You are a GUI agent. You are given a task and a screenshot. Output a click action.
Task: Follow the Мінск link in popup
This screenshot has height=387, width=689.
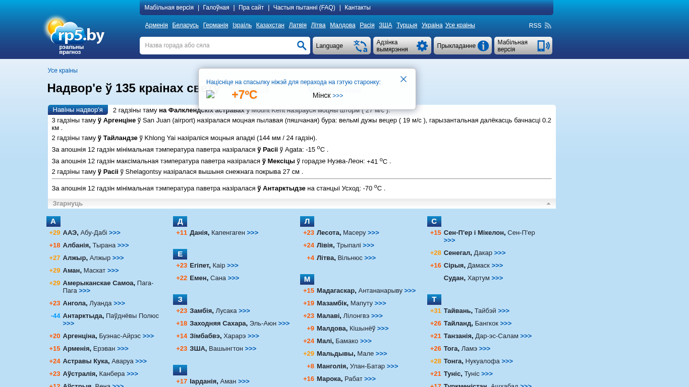327,96
